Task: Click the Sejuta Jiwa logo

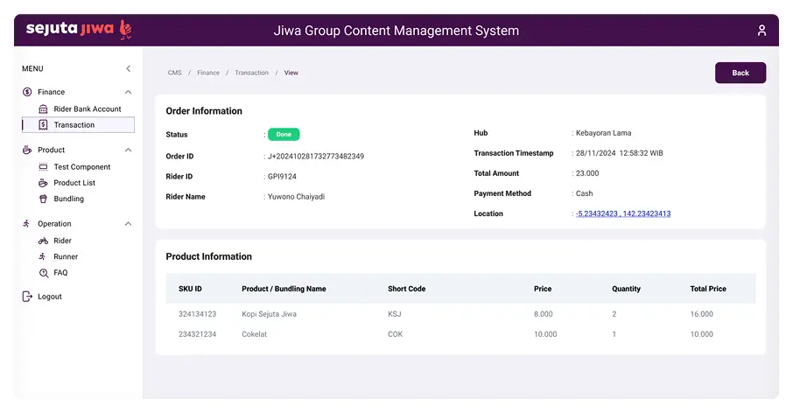Action: (x=79, y=30)
